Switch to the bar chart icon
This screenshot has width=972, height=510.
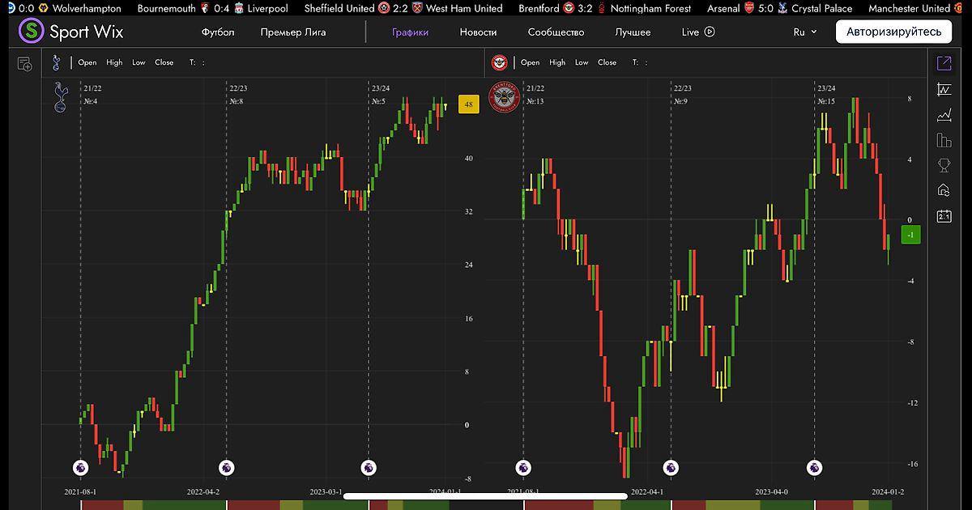click(x=944, y=140)
